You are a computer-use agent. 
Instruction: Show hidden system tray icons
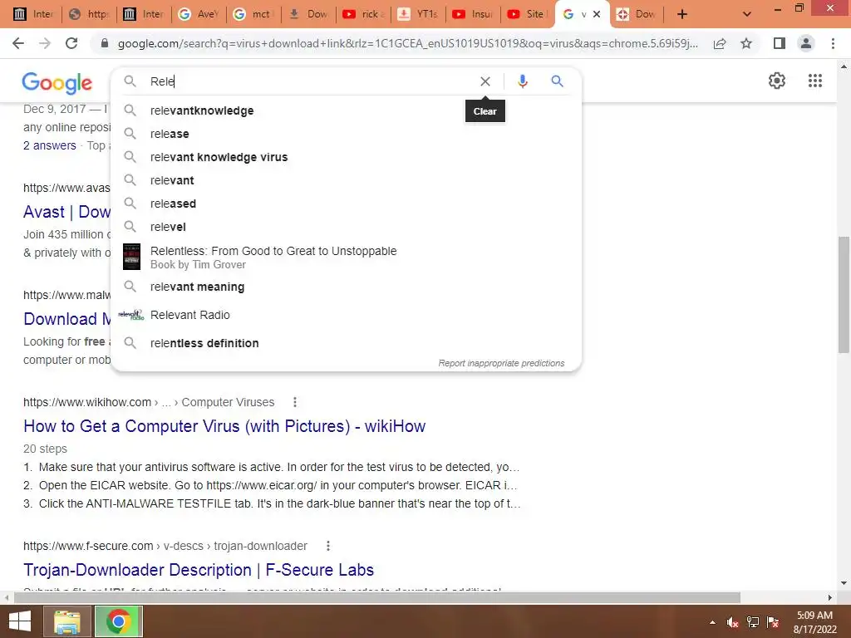click(712, 622)
